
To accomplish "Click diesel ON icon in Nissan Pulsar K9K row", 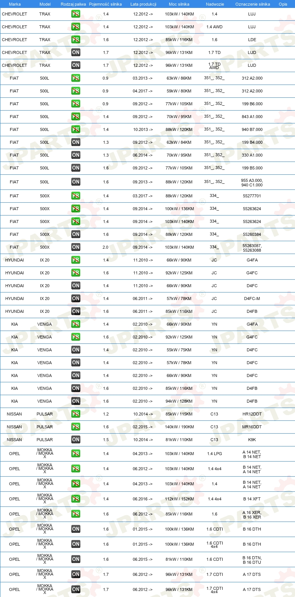I will [x=76, y=440].
